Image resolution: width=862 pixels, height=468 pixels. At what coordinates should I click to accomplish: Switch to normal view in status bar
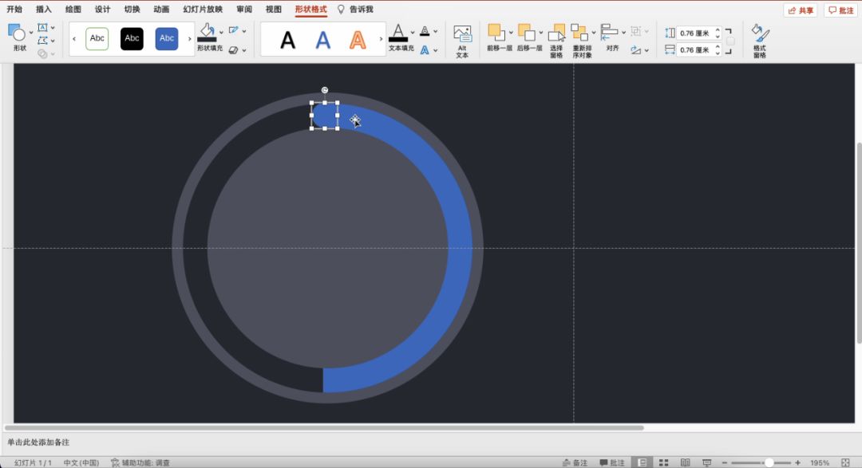[x=642, y=462]
